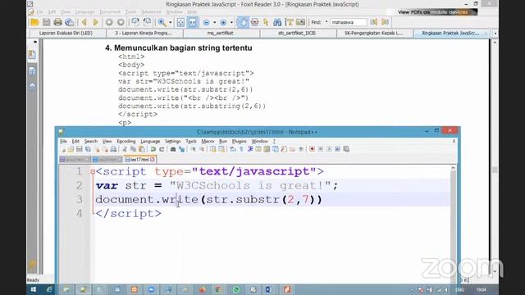
Task: Toggle synchronize horizontal scrolling in Notepad++
Action: 221,149
